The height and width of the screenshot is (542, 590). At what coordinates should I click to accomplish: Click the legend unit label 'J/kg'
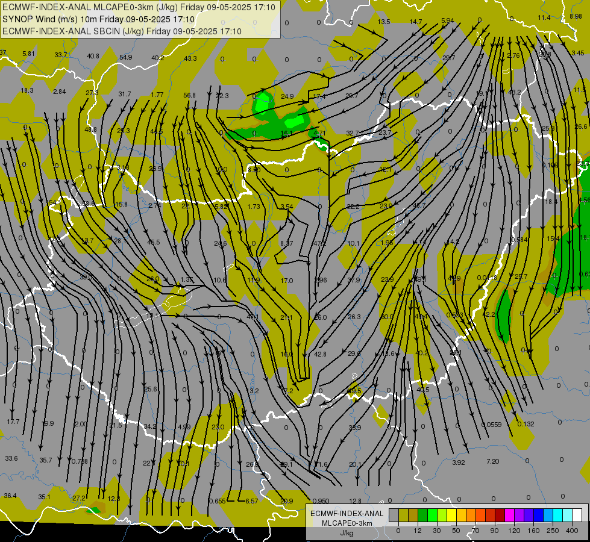point(347,532)
